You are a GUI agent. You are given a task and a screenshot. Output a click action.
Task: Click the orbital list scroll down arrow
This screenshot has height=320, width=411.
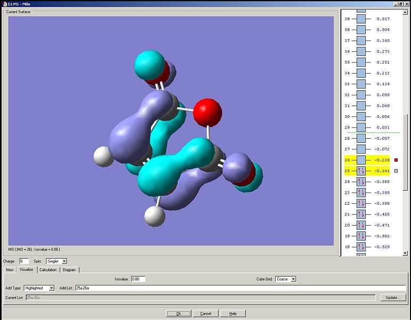click(405, 253)
